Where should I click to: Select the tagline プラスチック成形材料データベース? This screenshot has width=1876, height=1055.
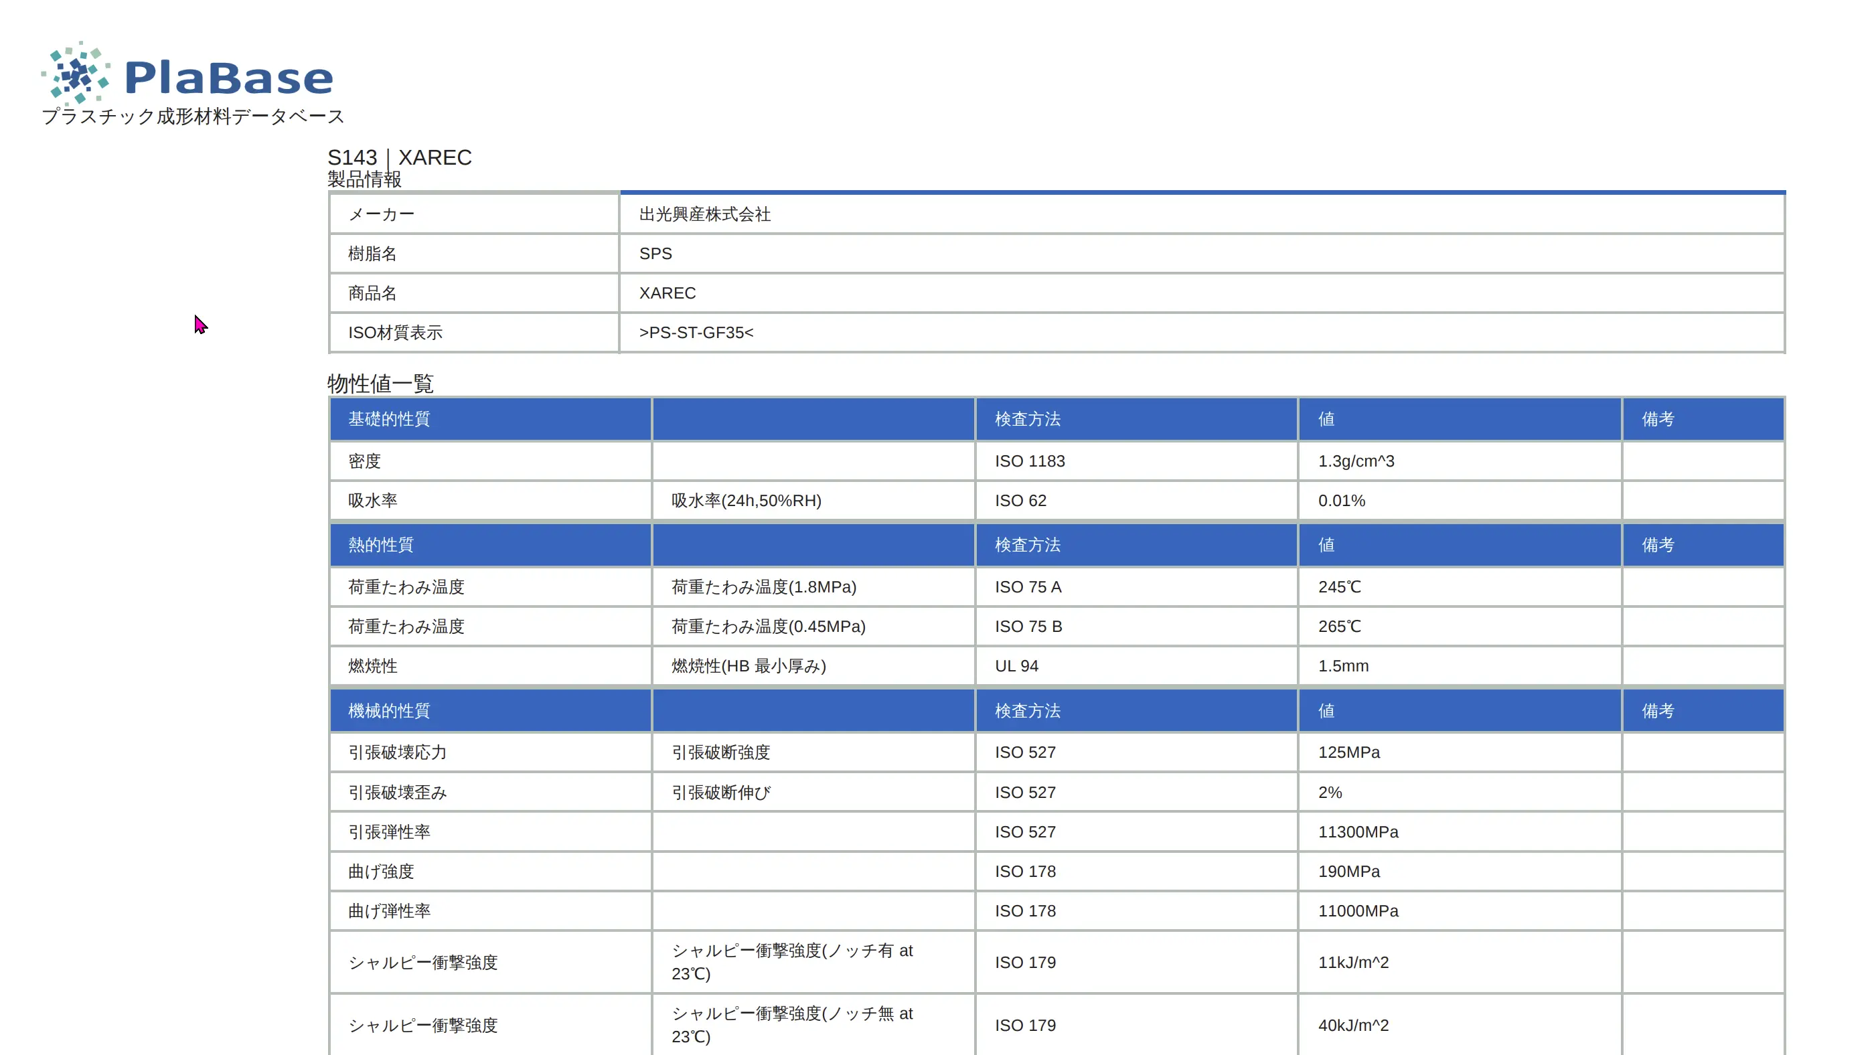[193, 116]
